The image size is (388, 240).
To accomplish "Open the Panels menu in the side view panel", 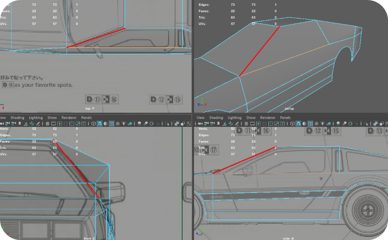I will point(285,118).
